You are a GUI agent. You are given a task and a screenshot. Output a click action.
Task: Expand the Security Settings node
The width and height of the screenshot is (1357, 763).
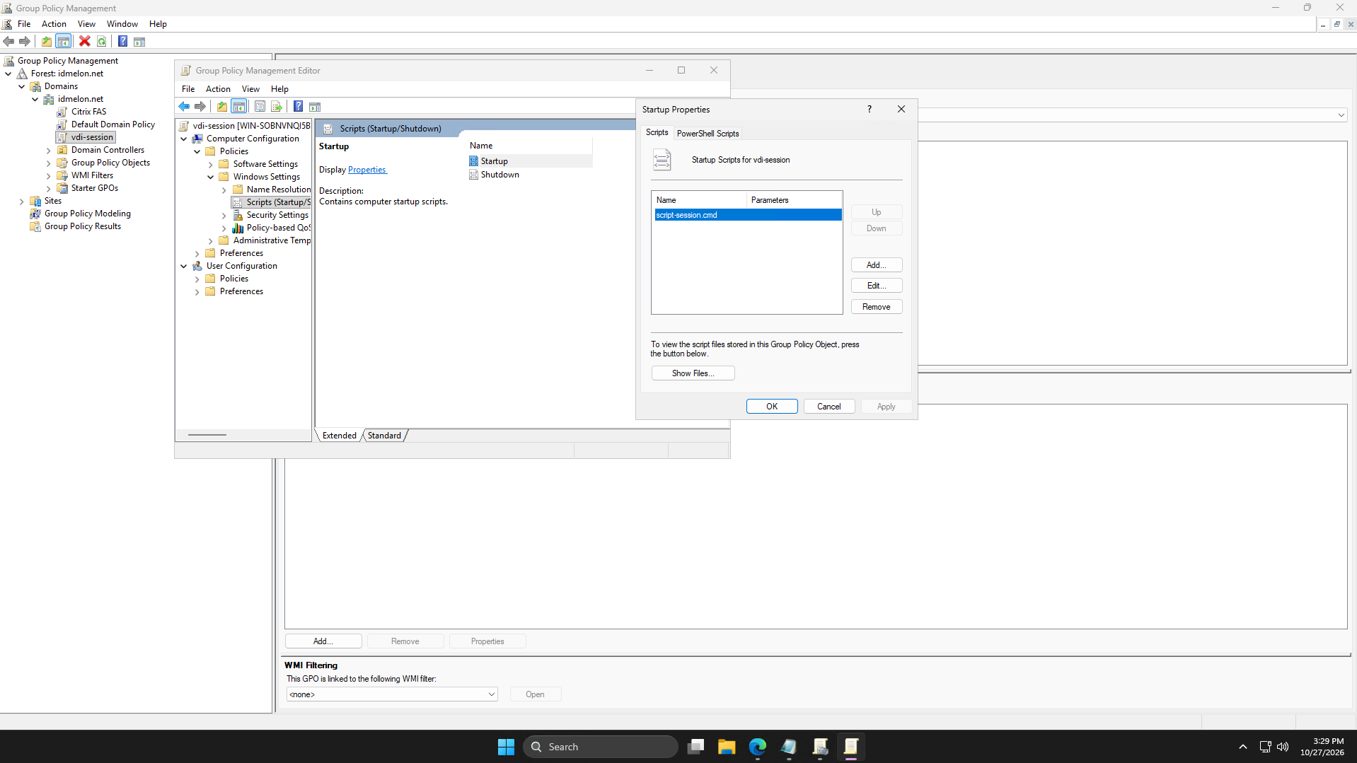224,216
